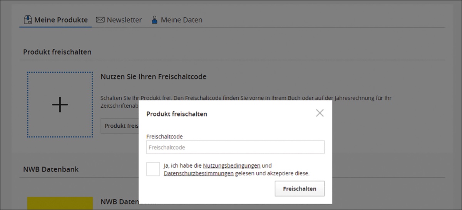The image size is (462, 210).
Task: Click the partly hidden Produkt freischalten page button
Action: tap(120, 126)
